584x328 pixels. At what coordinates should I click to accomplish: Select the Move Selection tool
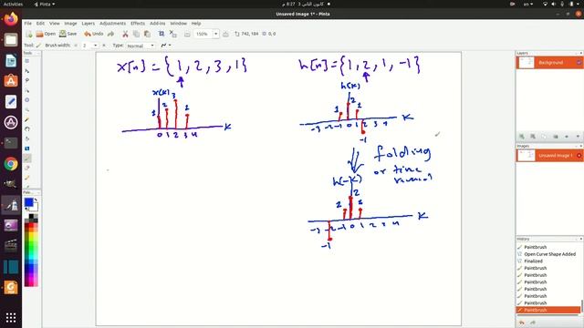pos(26,90)
